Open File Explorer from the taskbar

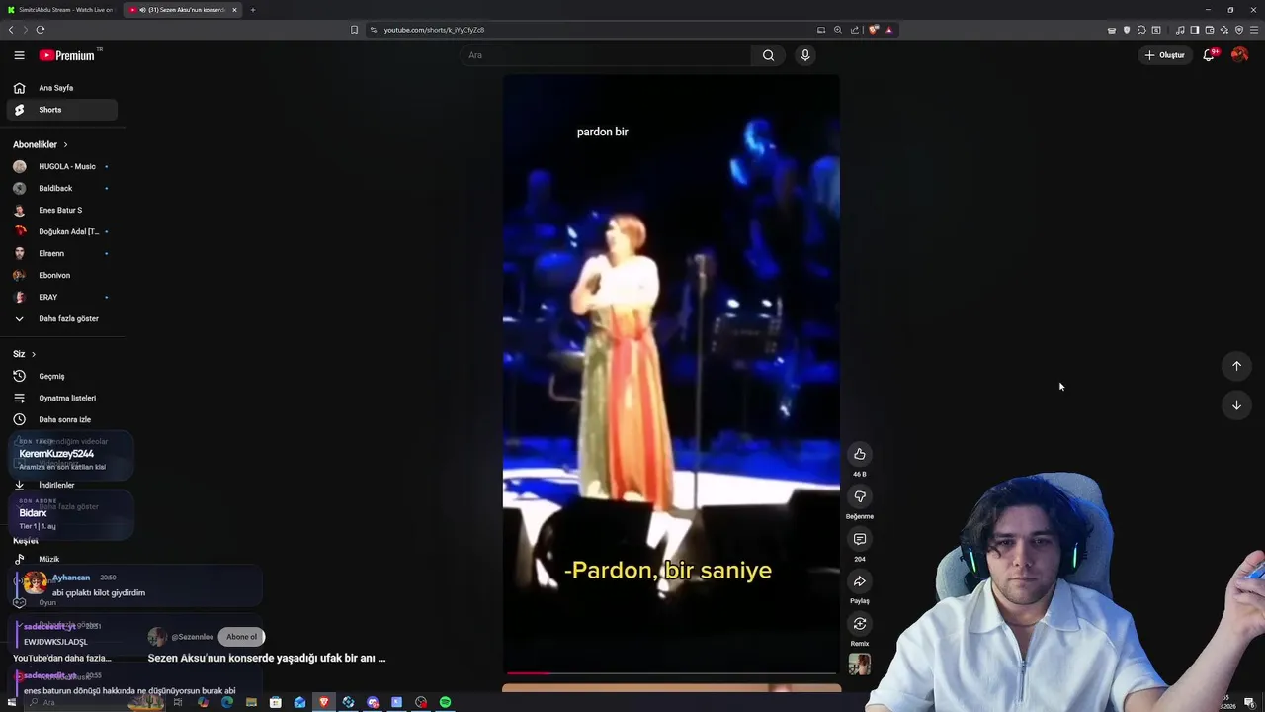[x=251, y=702]
